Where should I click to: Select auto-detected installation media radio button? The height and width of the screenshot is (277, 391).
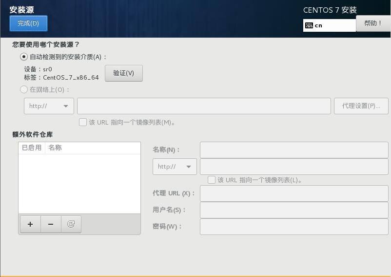coord(24,57)
